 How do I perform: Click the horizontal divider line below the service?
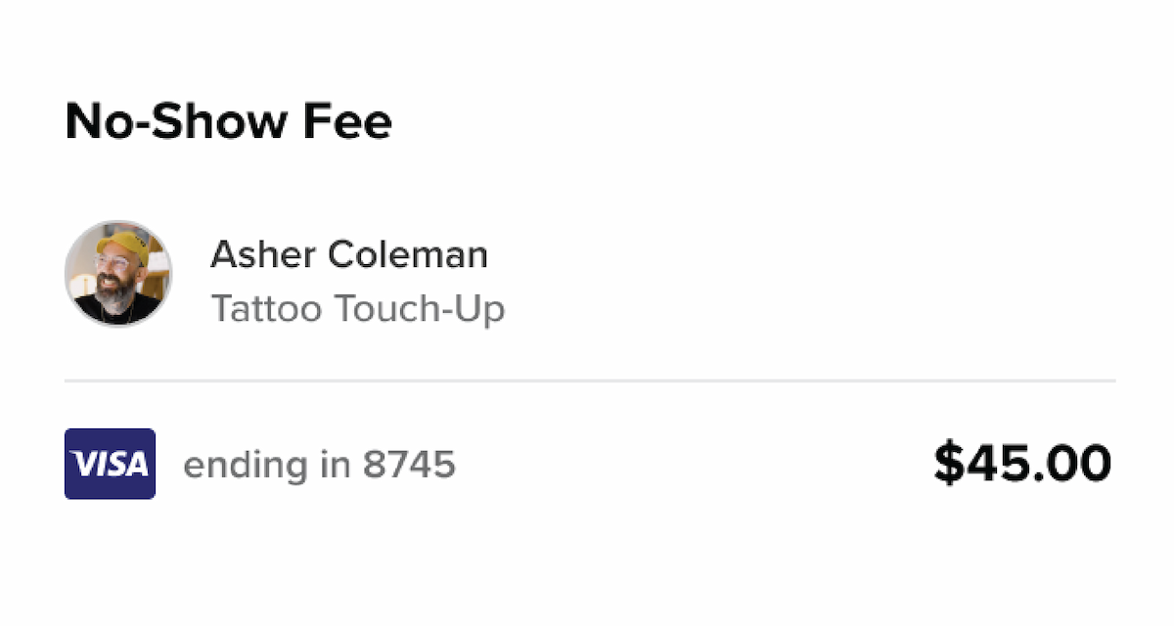tap(590, 380)
